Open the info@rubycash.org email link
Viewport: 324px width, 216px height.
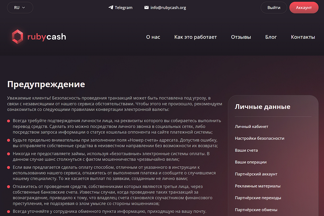[x=168, y=8]
